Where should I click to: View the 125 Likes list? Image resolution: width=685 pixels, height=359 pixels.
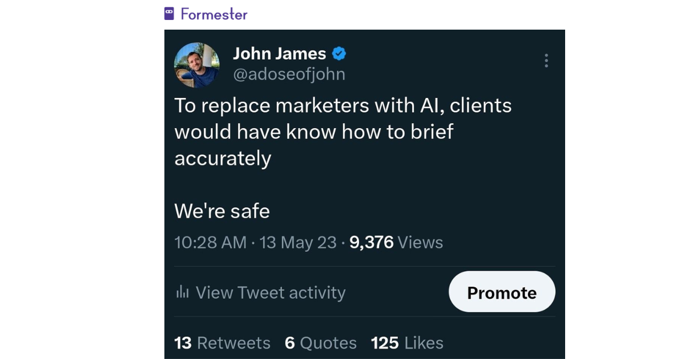407,343
